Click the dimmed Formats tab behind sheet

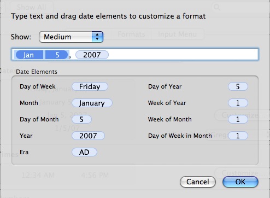click(x=131, y=34)
